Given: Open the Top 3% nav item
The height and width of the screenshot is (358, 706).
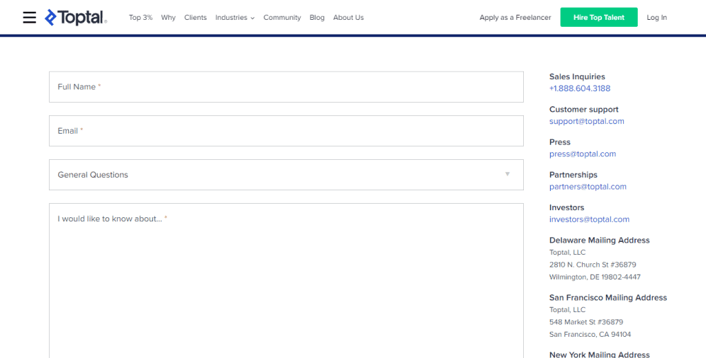Looking at the screenshot, I should [140, 18].
